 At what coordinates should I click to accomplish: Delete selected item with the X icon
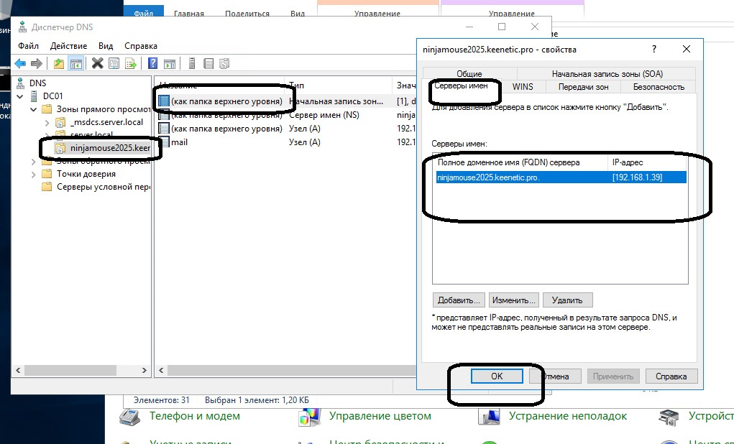click(97, 63)
